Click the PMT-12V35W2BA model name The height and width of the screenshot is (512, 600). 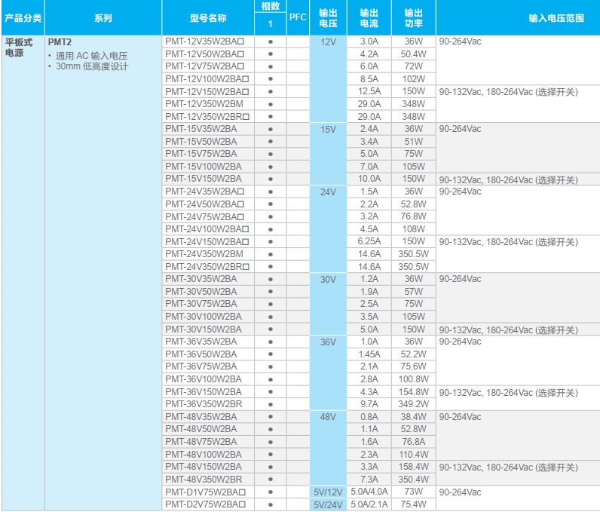pyautogui.click(x=207, y=41)
